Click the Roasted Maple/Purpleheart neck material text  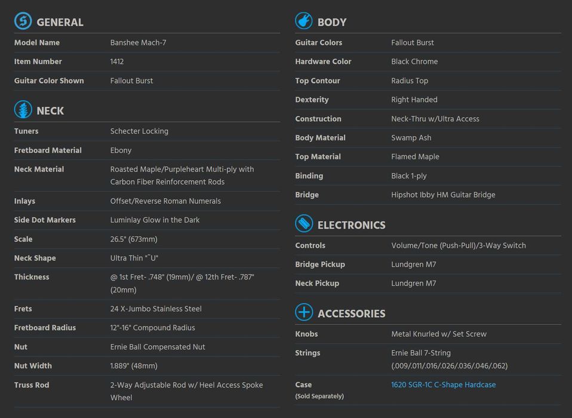(182, 176)
